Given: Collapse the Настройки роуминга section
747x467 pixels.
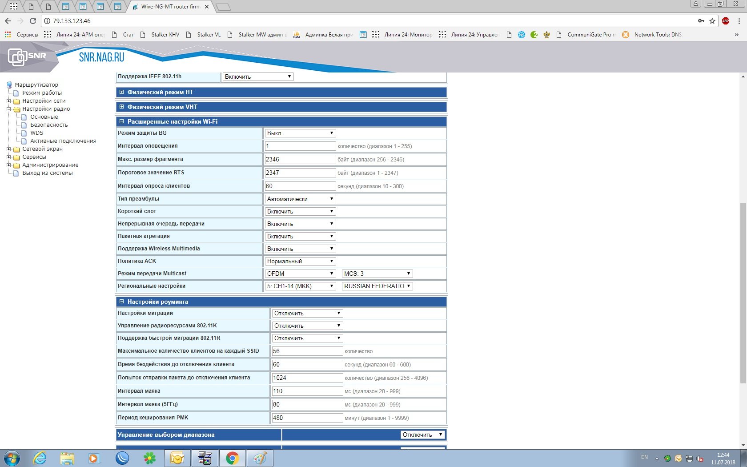Looking at the screenshot, I should [x=121, y=302].
